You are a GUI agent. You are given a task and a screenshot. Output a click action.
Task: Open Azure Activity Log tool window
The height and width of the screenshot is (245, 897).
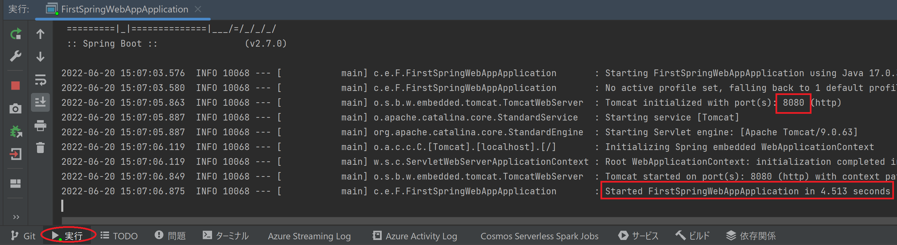[414, 236]
